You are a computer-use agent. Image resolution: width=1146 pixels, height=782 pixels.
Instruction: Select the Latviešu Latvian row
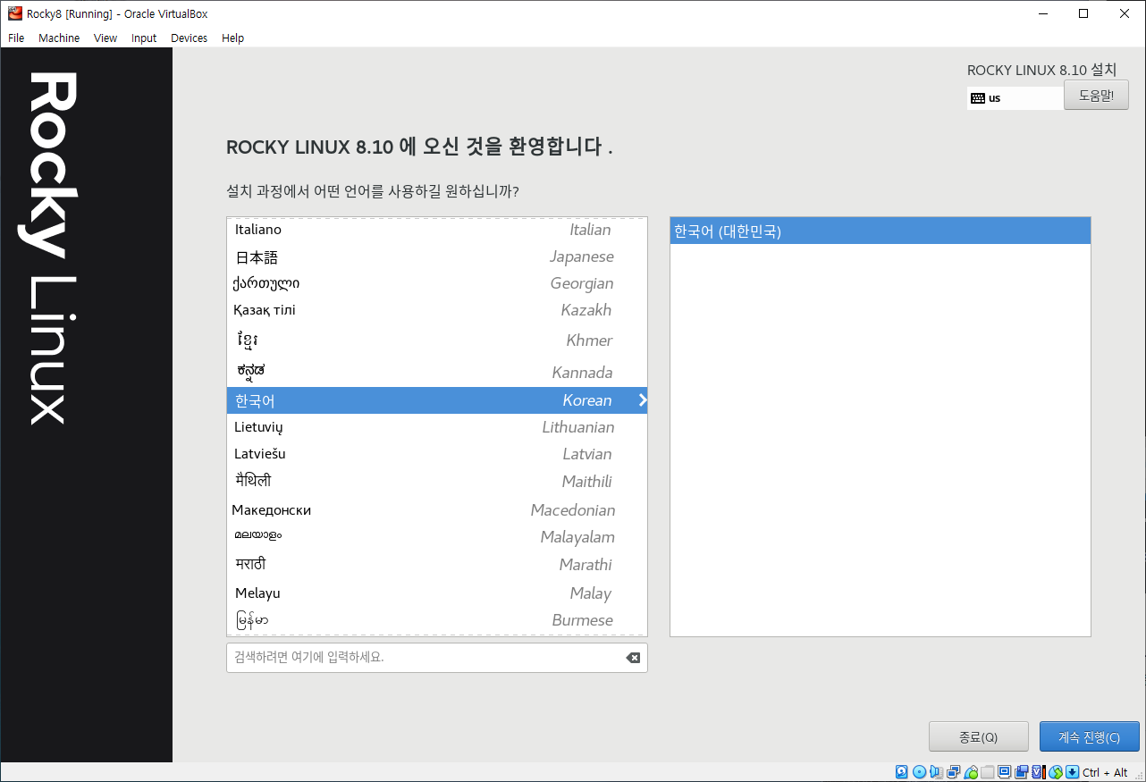pos(437,454)
